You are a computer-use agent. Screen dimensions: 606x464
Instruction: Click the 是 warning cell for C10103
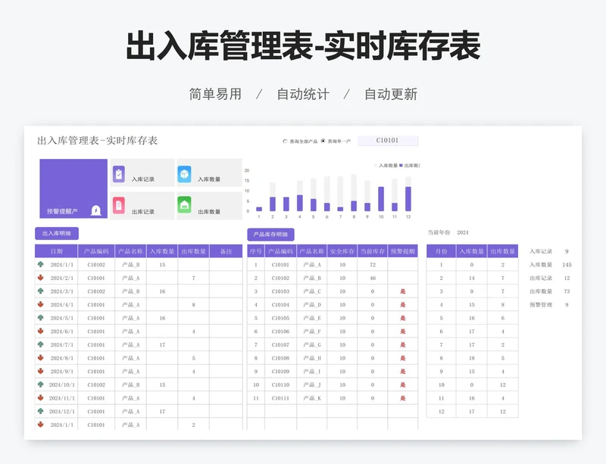(x=403, y=291)
